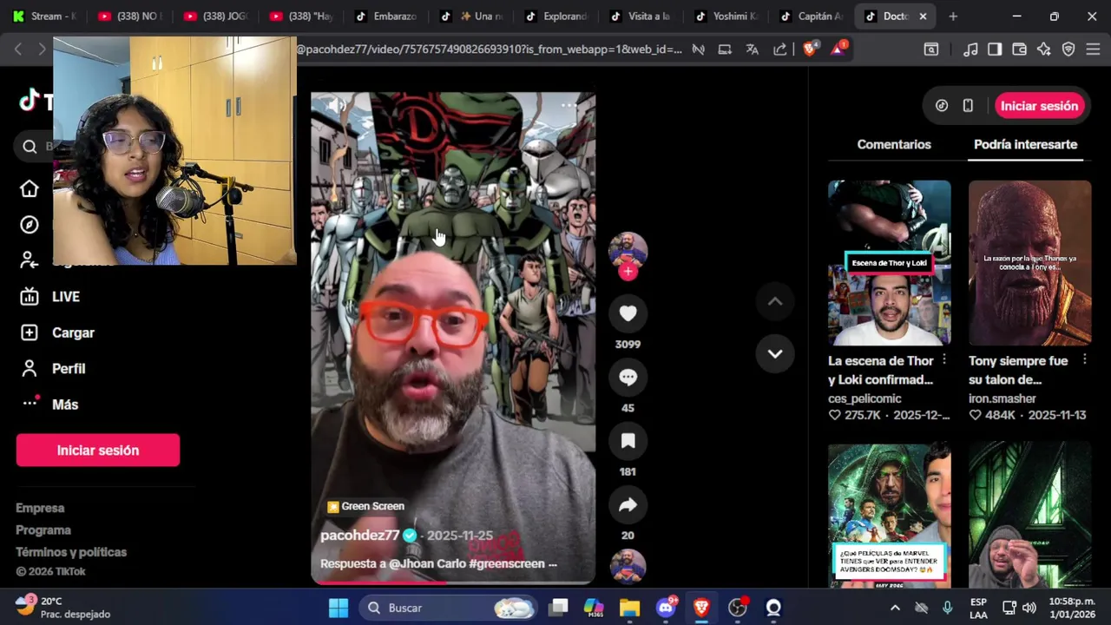The image size is (1111, 625).
Task: Switch to the Comentarios tab
Action: (894, 145)
